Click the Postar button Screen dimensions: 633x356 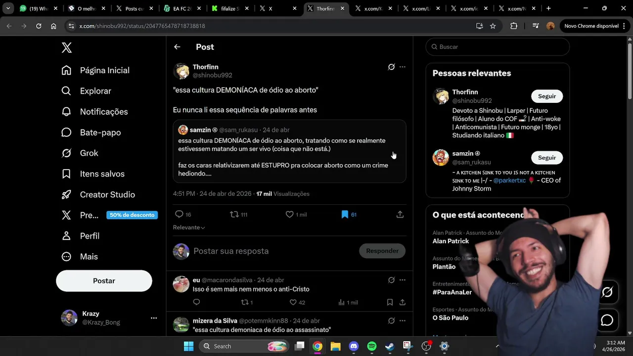tap(104, 281)
